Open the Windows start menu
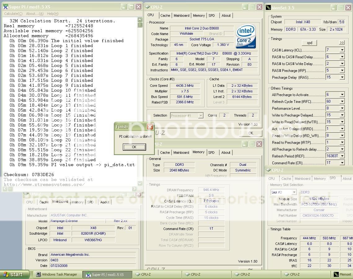The height and width of the screenshot is (279, 353). coord(14,274)
